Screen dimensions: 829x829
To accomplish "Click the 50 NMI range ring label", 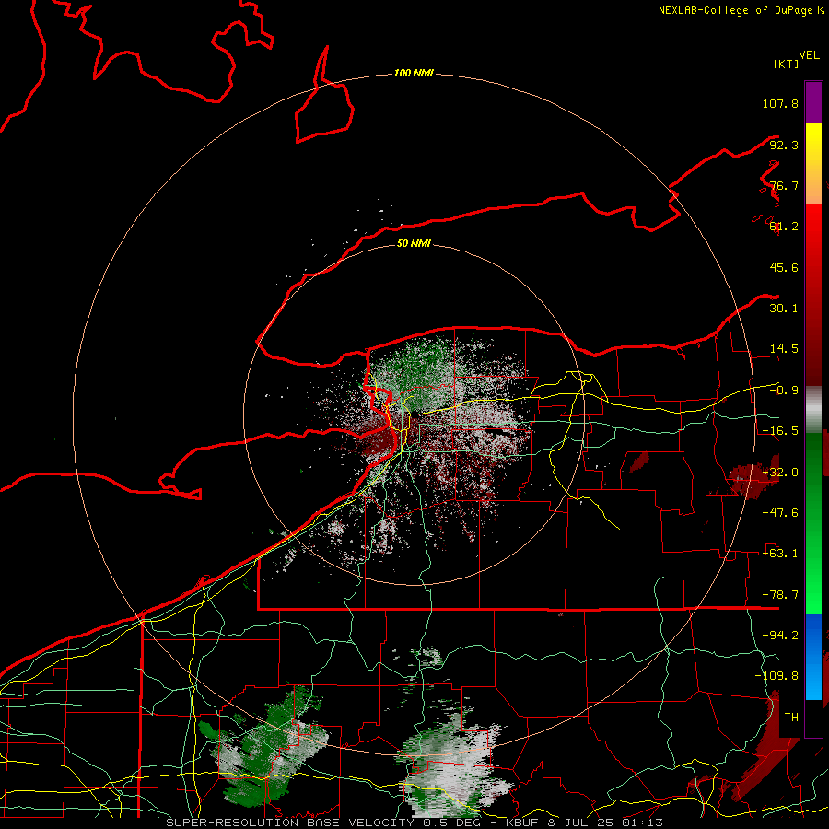I will point(414,243).
